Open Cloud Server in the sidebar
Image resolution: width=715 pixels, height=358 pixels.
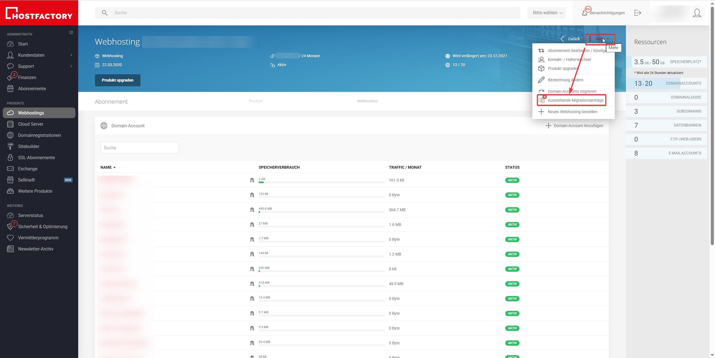(x=31, y=124)
